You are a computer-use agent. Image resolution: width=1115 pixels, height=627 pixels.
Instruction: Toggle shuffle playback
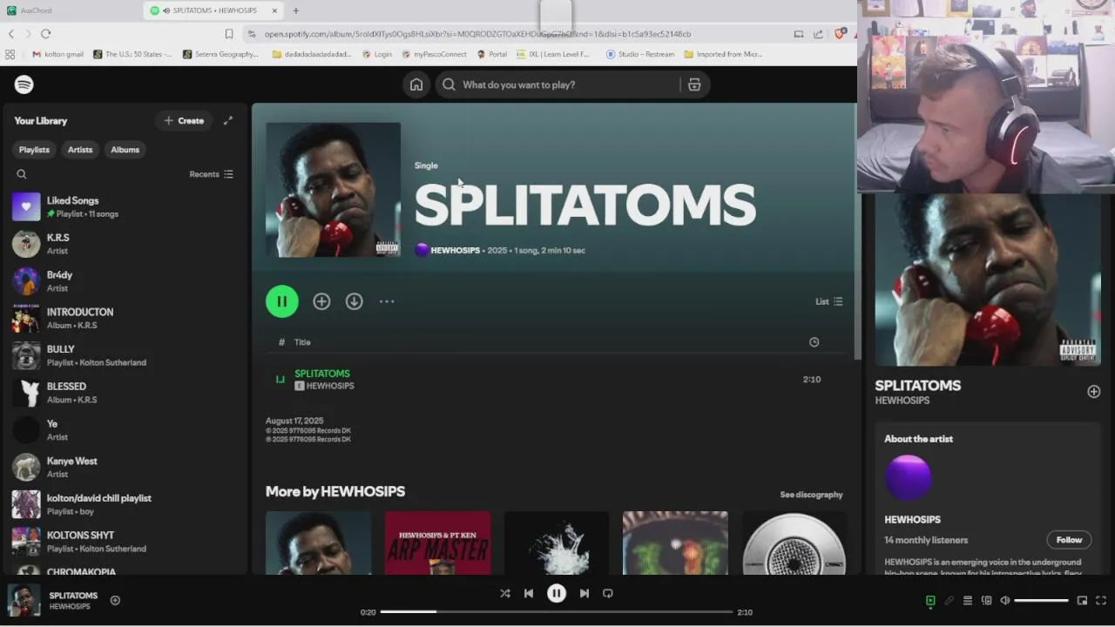tap(504, 593)
